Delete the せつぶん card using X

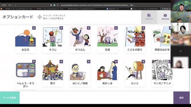pos(89,28)
